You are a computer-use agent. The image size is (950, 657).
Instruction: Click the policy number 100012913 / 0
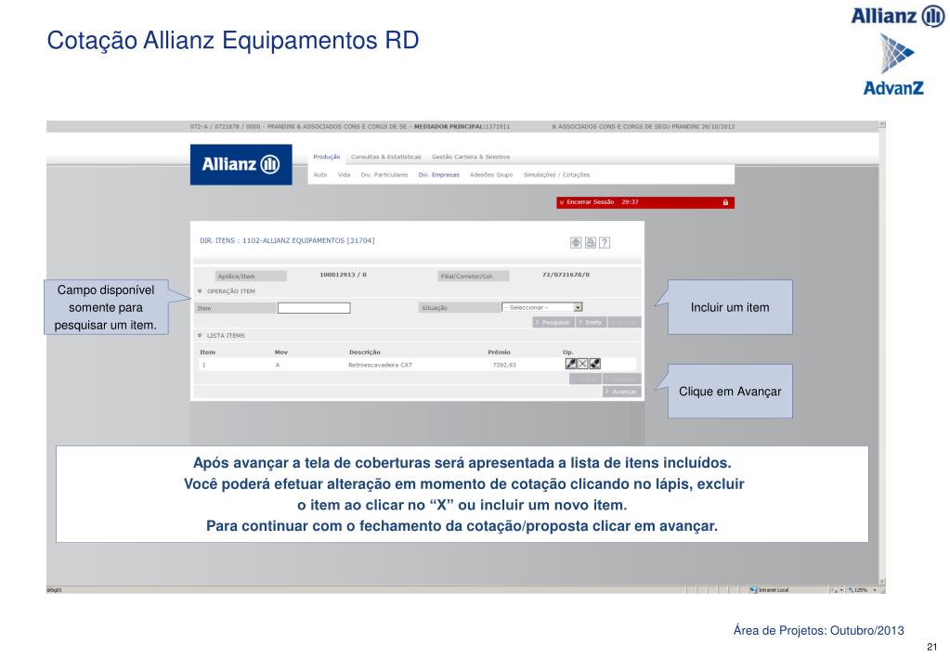343,275
